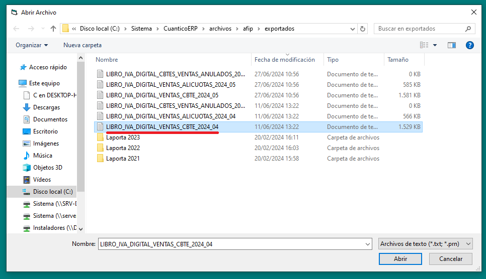Expand the address bar history dropdown

tap(353, 29)
